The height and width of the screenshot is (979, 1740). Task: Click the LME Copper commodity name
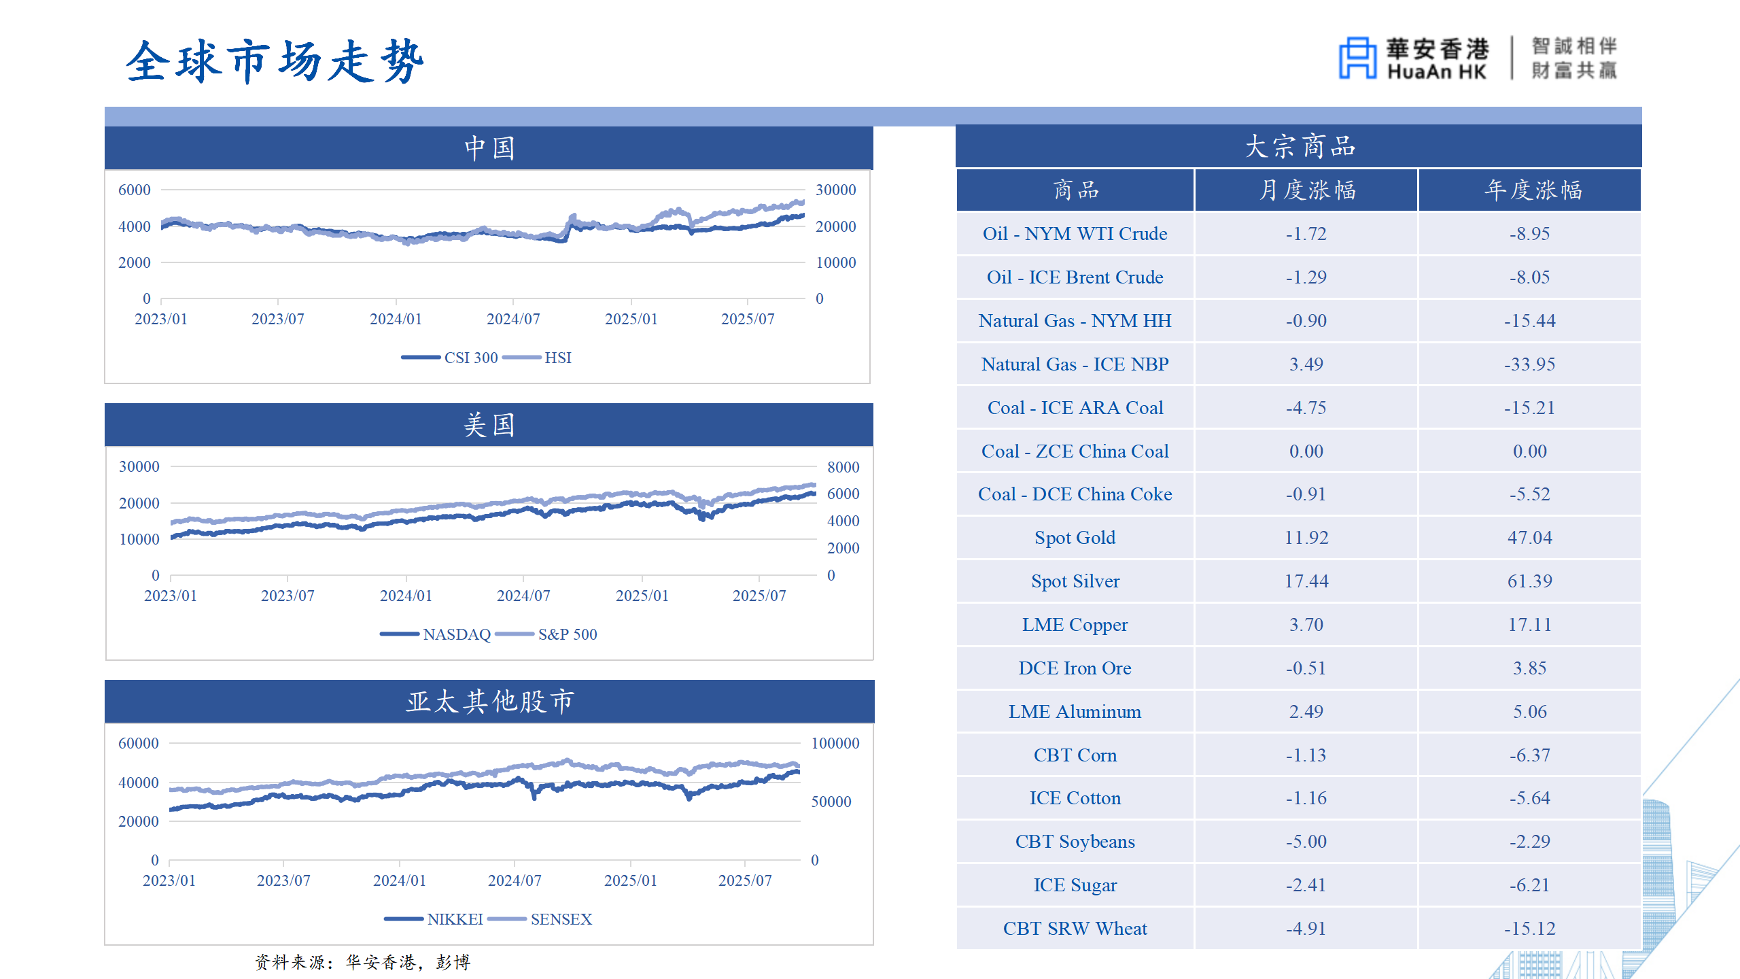point(1075,625)
